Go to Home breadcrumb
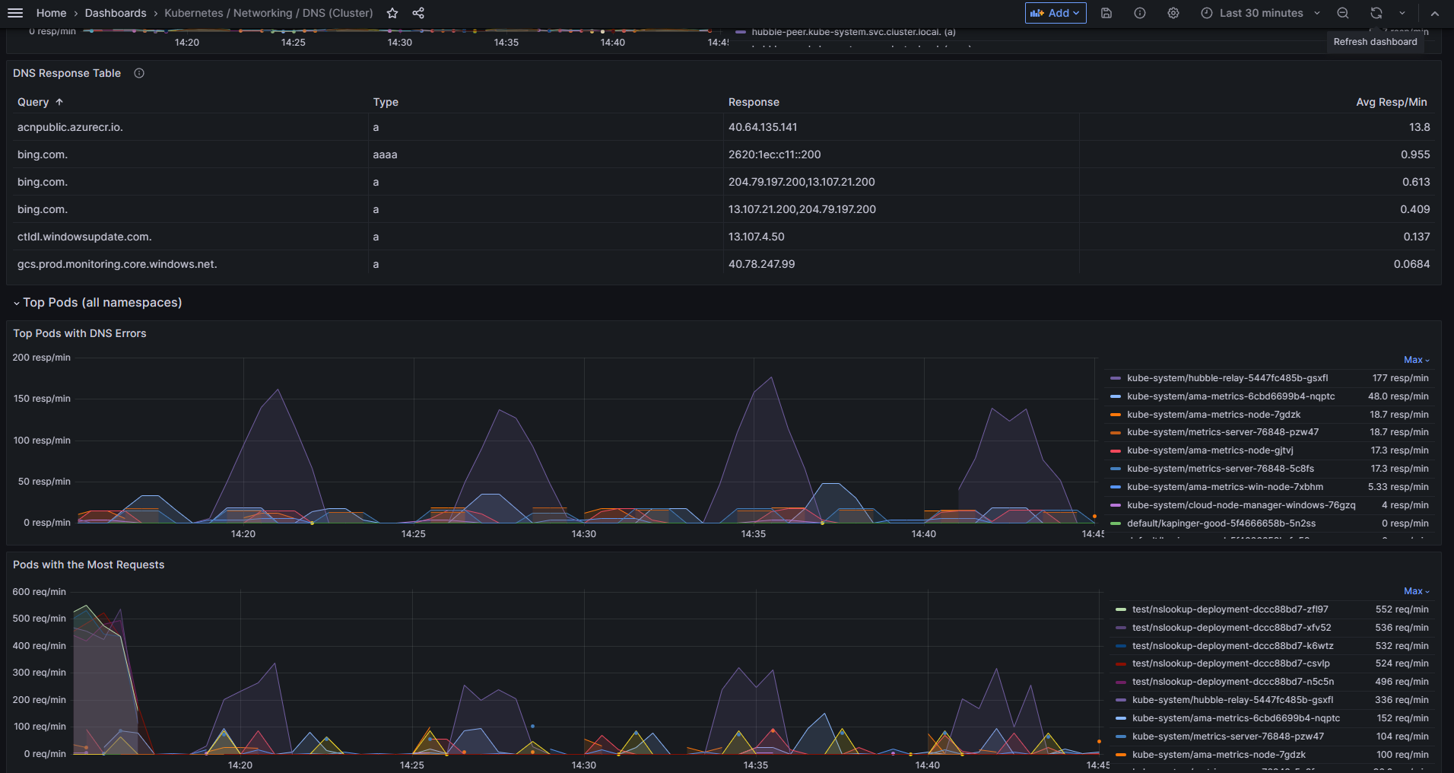1454x773 pixels. pos(52,13)
